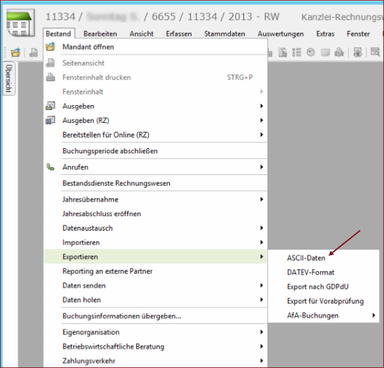
Task: Open the Auswertungen menu
Action: point(281,34)
